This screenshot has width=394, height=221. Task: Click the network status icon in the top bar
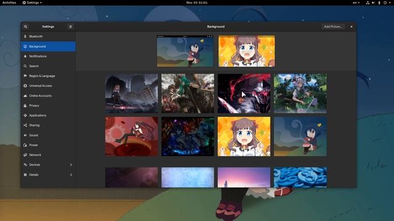tap(368, 2)
